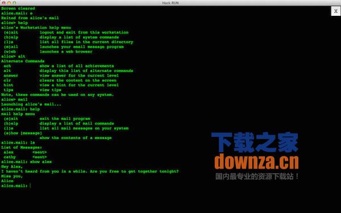Click "Launching alice's mail..." line
This screenshot has width=341, height=213.
tap(31, 104)
